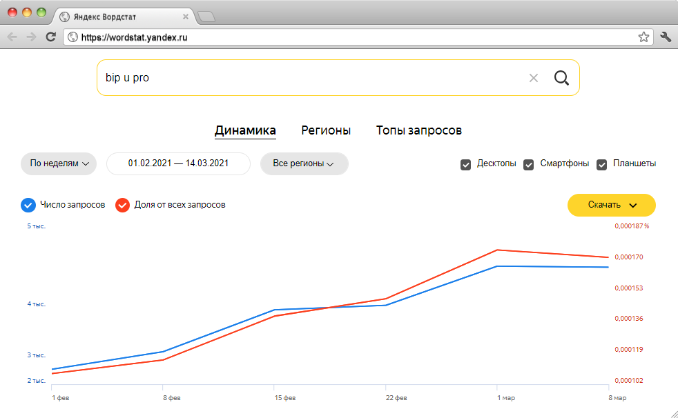Toggle the Смартфоны checkbox

point(529,164)
